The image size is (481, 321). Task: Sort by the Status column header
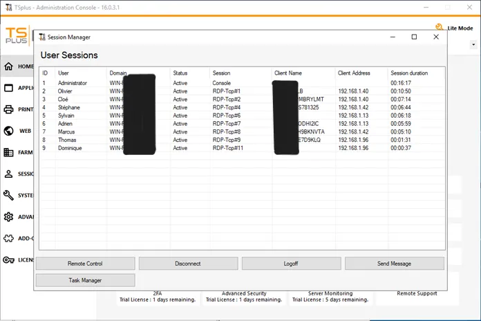180,73
